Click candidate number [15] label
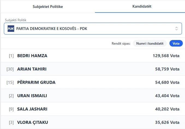Viewport: 185px width, 129px height. (x=10, y=82)
